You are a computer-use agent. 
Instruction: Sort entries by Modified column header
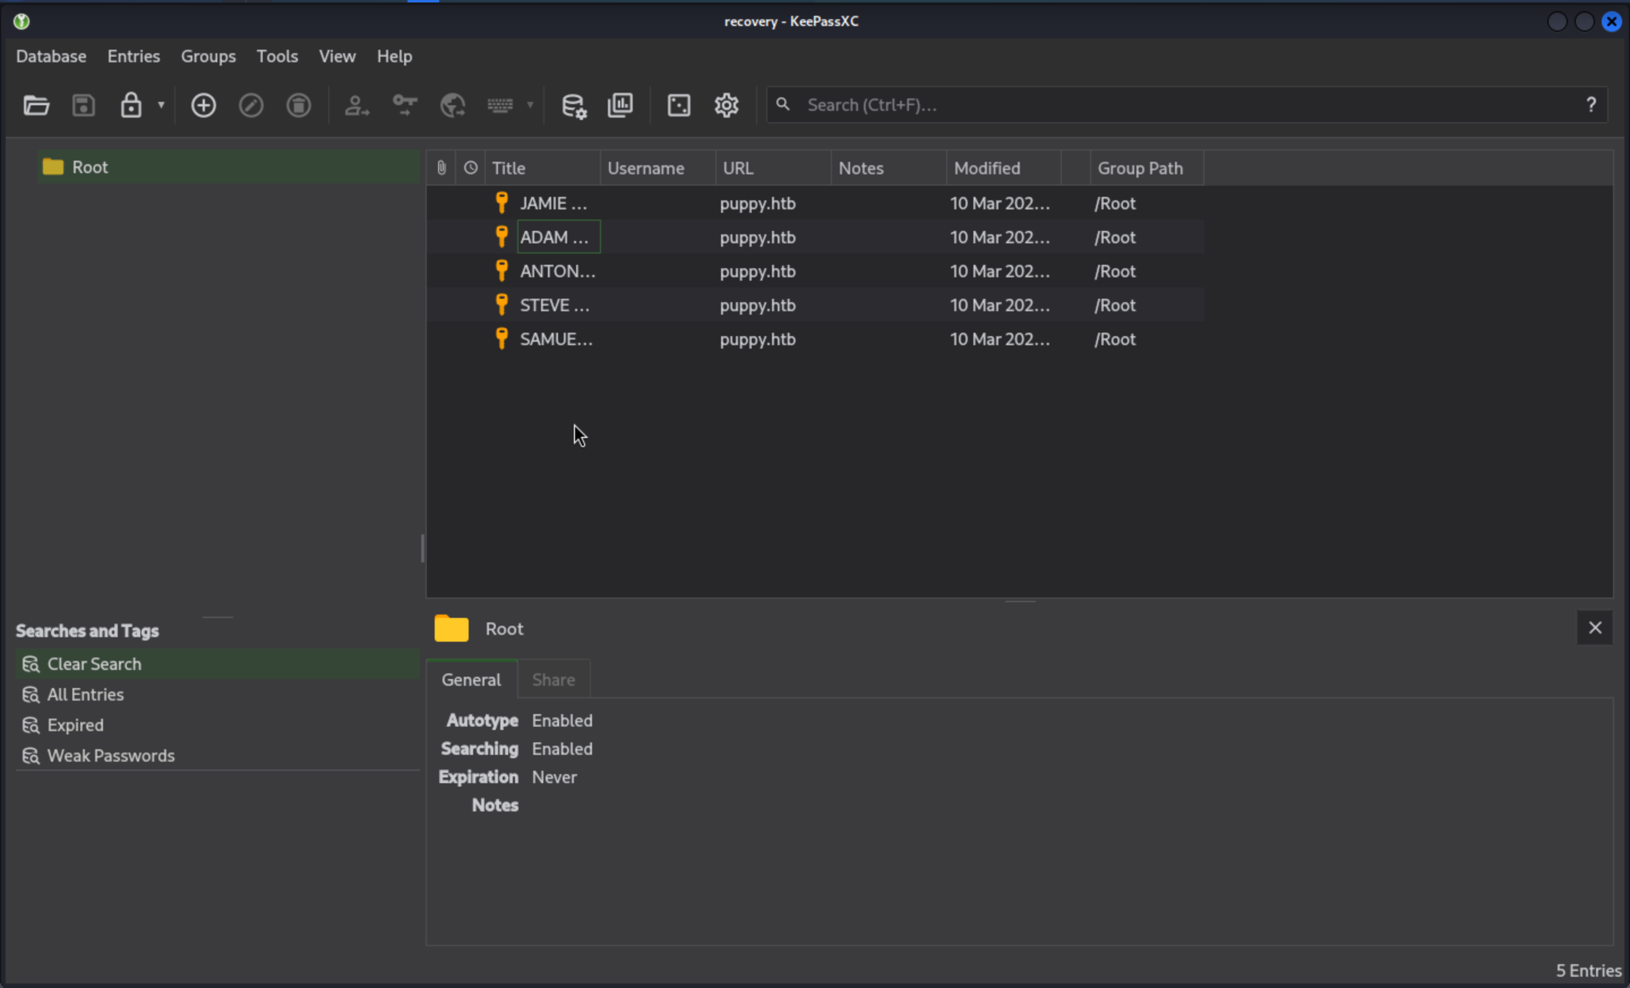click(987, 168)
